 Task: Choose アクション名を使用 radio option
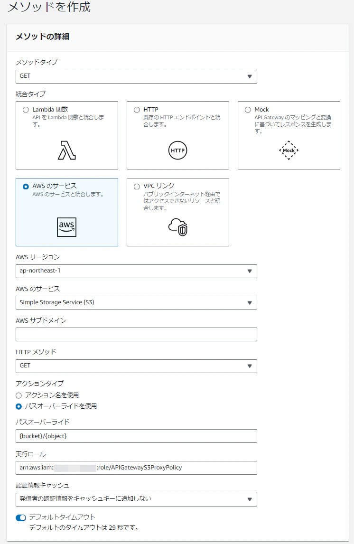[19, 395]
